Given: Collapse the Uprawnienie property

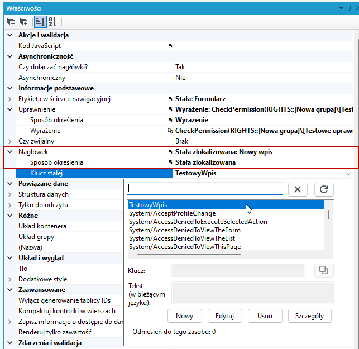Looking at the screenshot, I should (10, 109).
